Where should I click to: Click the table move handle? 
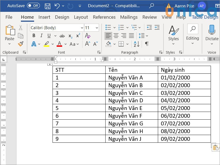click(50, 64)
